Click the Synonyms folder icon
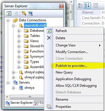The height and width of the screenshot is (111, 105). click(x=26, y=57)
